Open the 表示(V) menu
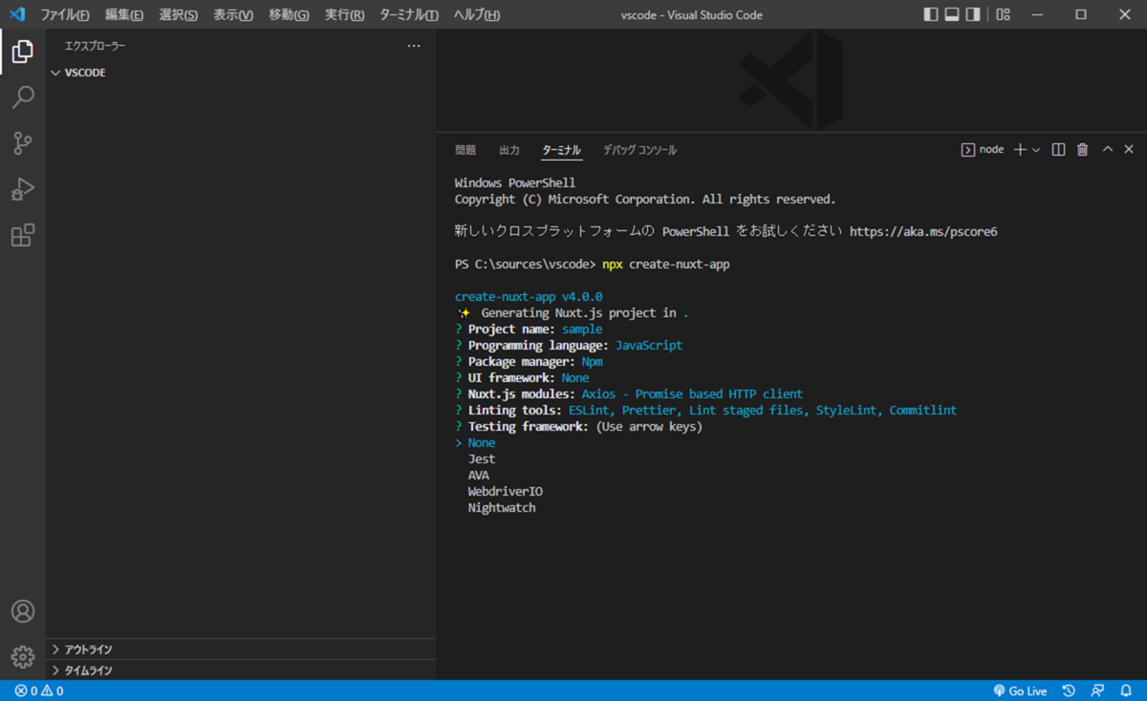This screenshot has height=701, width=1147. click(x=233, y=15)
